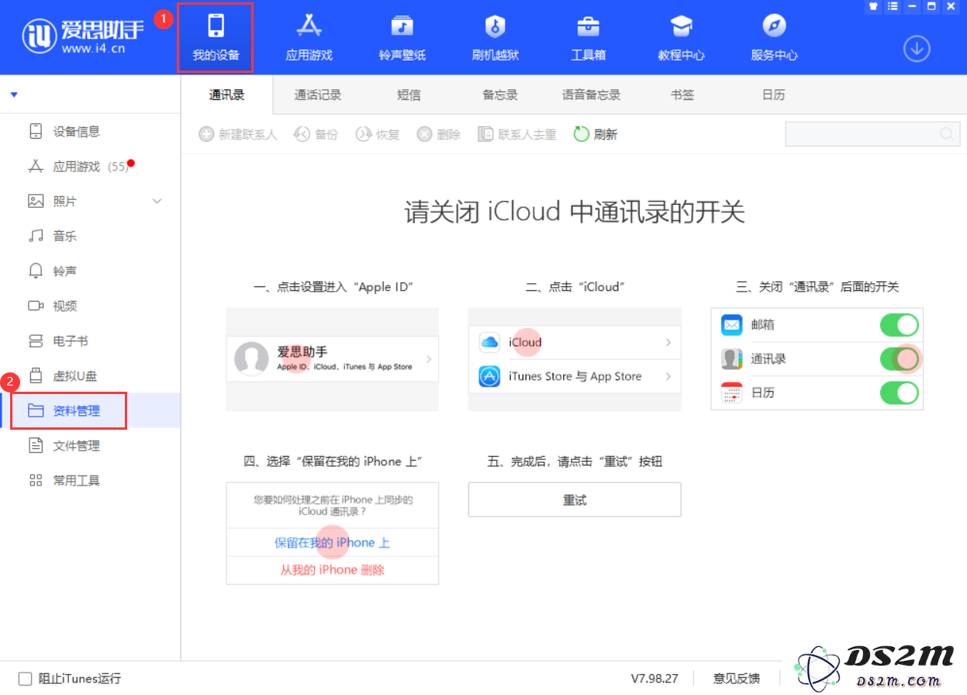Click the 备份 toolbar button

(316, 134)
